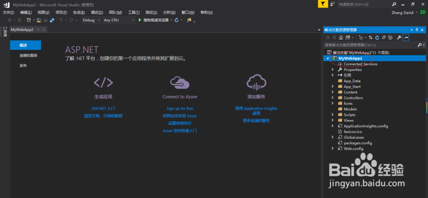Click the browser refresh toolbar icon
Screen dimensions: 428x198
[176, 20]
